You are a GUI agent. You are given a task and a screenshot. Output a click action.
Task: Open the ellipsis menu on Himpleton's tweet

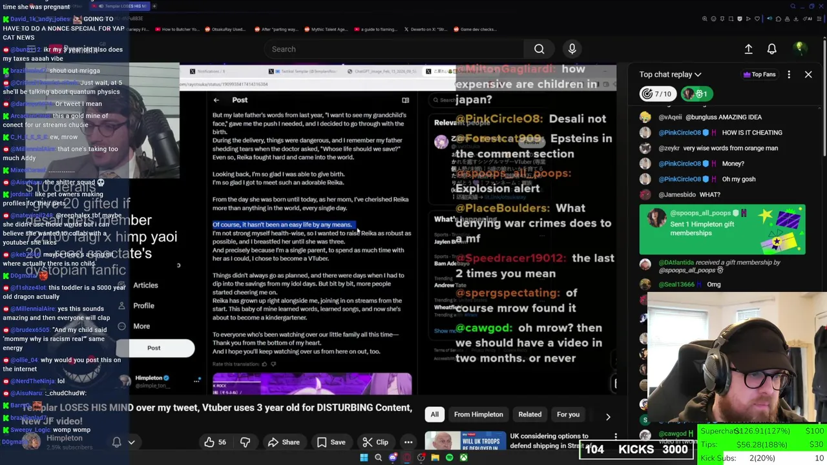tap(196, 381)
